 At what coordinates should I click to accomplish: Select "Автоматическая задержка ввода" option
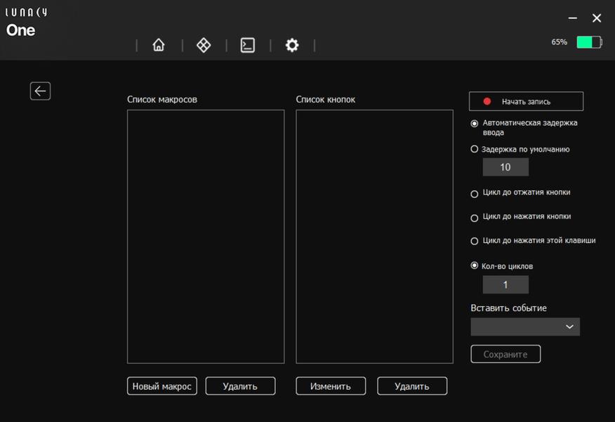pyautogui.click(x=475, y=124)
